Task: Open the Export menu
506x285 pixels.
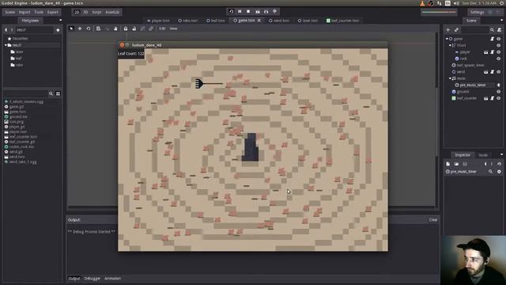Action: tap(53, 13)
